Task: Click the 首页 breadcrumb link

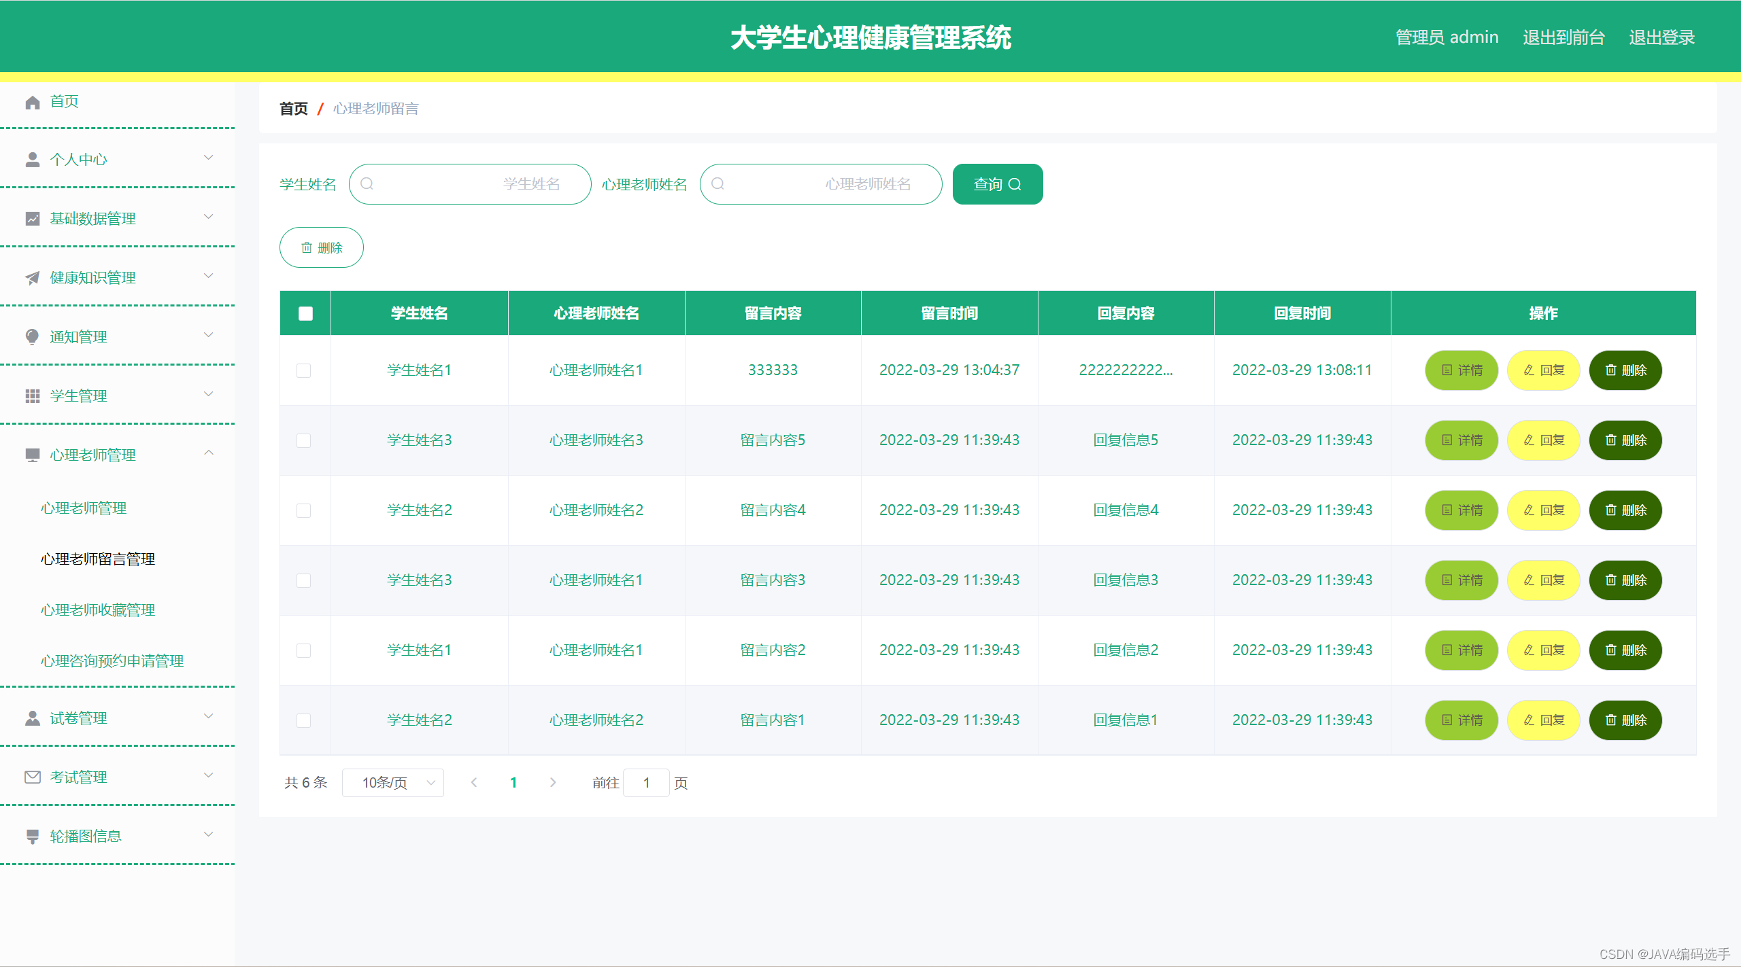Action: coord(294,109)
